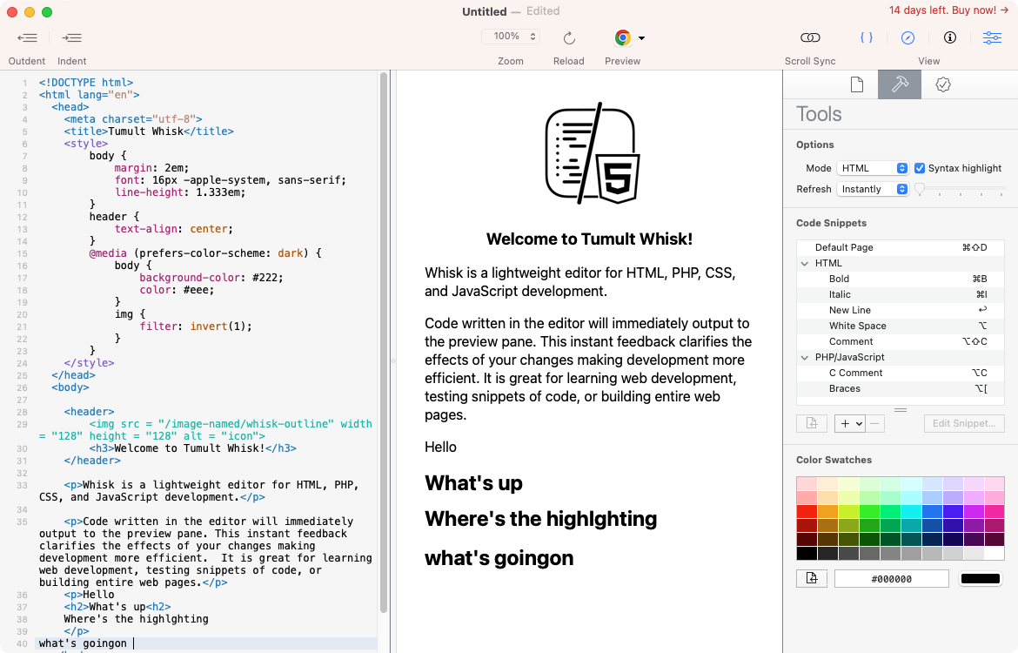Click the 'Color Swatches' section label
Viewport: 1018px width, 653px height.
[x=834, y=460]
